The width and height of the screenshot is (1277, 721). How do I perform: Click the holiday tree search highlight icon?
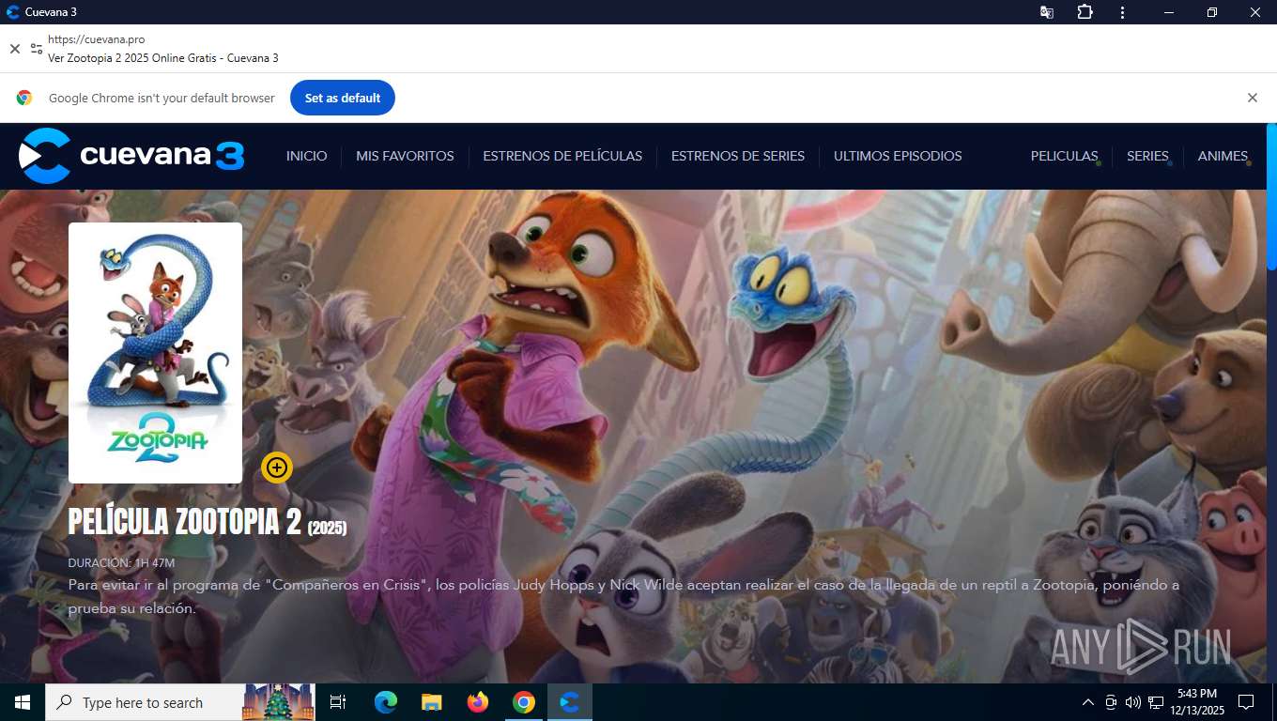[x=278, y=702]
